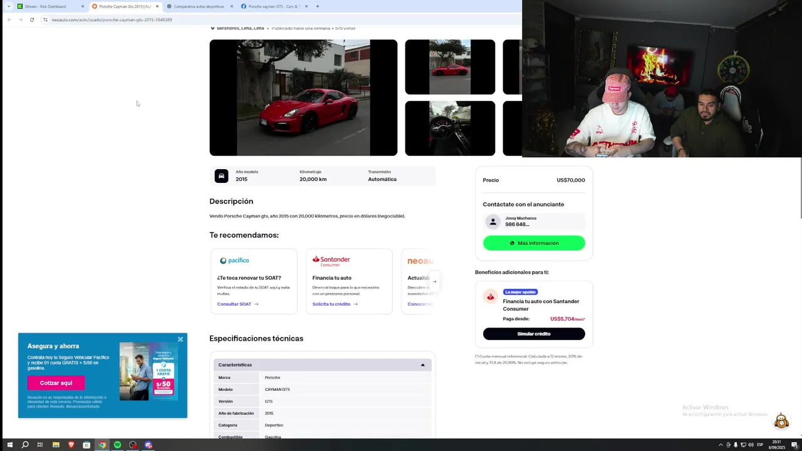The width and height of the screenshot is (802, 451).
Task: Close the Porsche Cayman Gts 2015 tab
Action: pyautogui.click(x=157, y=6)
